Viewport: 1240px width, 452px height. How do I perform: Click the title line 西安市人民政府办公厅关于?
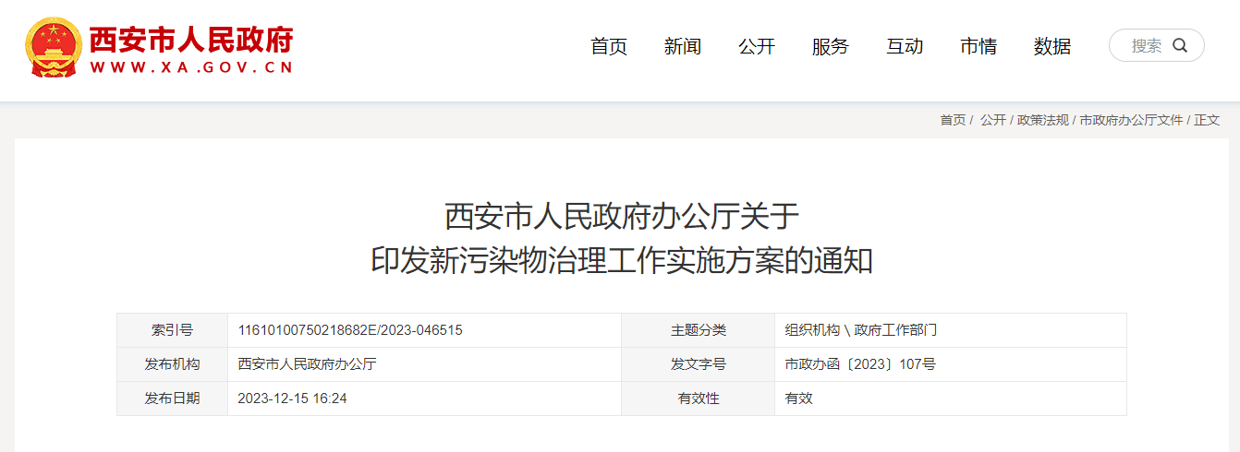tap(621, 217)
